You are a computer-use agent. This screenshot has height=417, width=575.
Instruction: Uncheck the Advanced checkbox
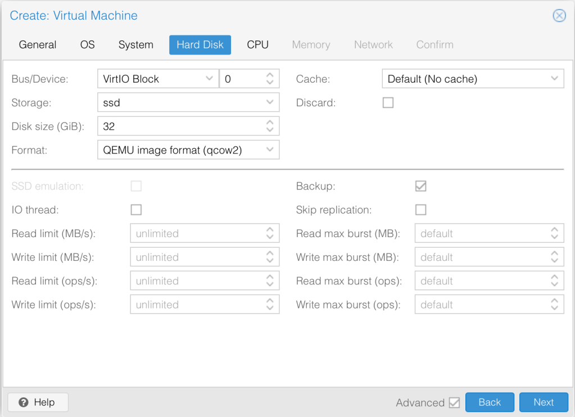pyautogui.click(x=454, y=402)
